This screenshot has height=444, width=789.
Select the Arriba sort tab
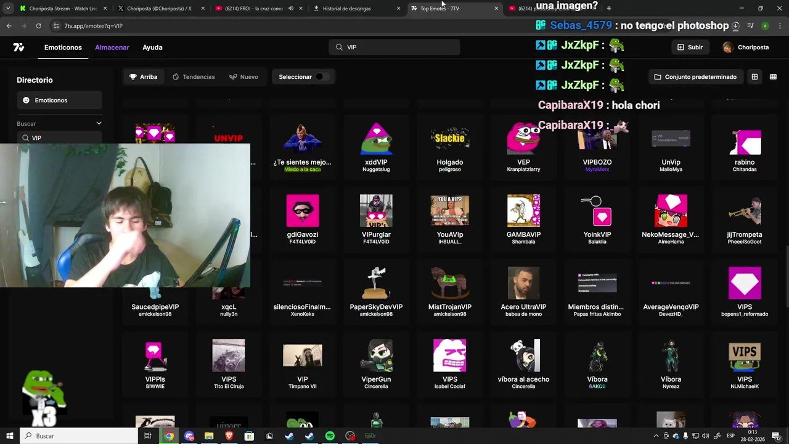pyautogui.click(x=143, y=77)
